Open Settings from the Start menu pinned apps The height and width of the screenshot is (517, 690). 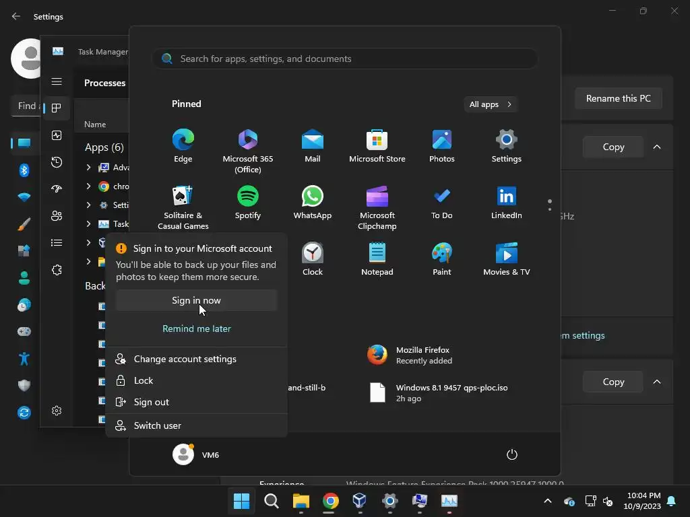click(507, 146)
